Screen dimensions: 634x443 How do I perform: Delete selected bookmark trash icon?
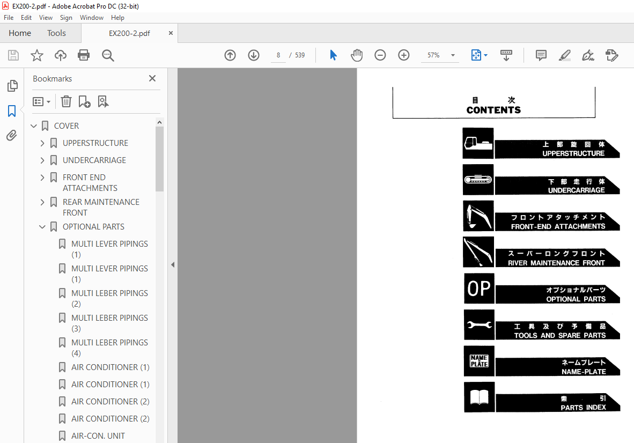pyautogui.click(x=67, y=101)
